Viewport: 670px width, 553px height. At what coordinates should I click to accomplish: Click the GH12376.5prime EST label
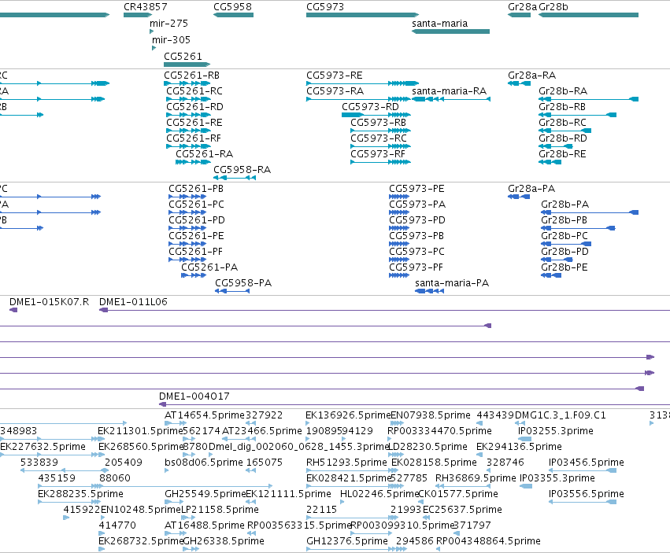(x=347, y=541)
